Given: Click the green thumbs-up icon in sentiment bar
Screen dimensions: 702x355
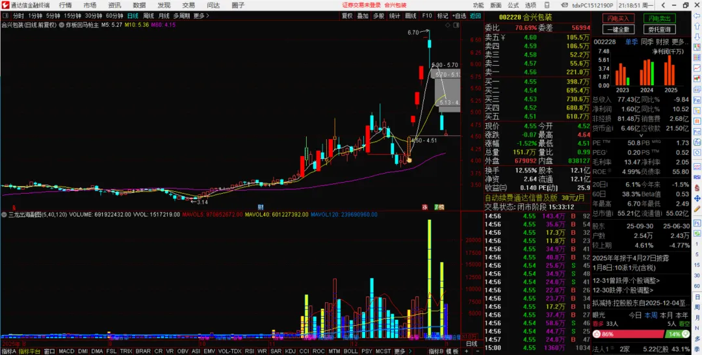Looking at the screenshot, I should [x=685, y=334].
